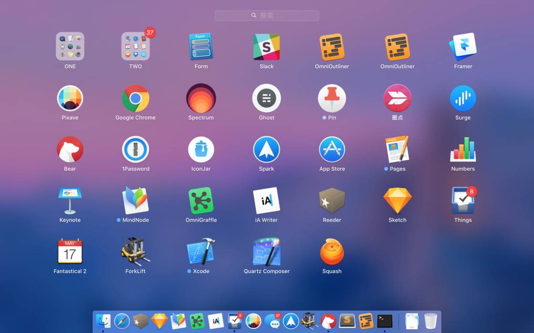Launch Keynote
534x333 pixels.
click(x=70, y=201)
